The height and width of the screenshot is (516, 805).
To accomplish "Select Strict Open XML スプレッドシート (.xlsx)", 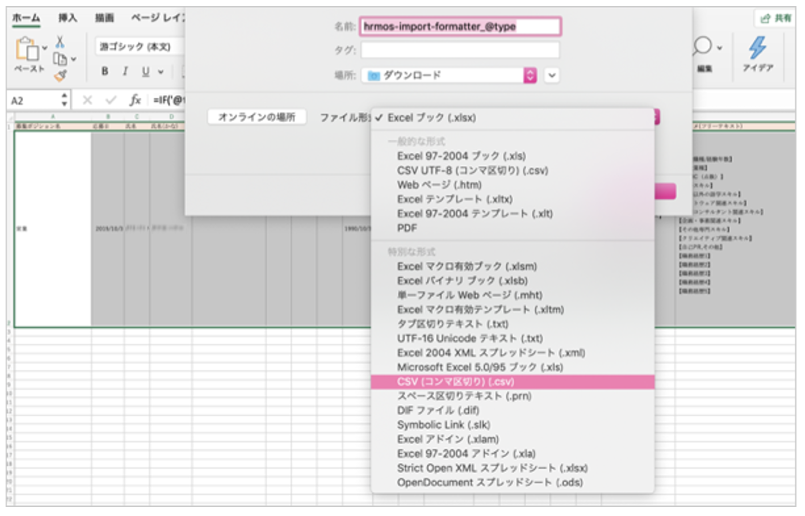I will click(x=513, y=468).
